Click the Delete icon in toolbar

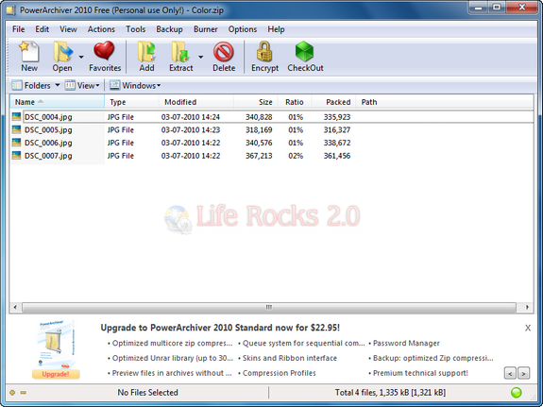click(224, 52)
